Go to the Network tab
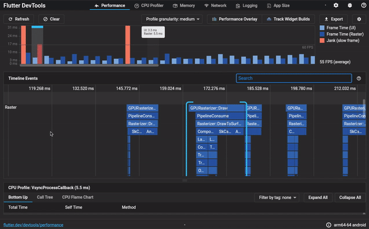 pos(215,6)
